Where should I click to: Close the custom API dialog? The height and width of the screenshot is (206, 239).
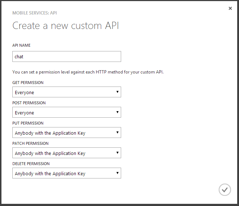(x=230, y=8)
